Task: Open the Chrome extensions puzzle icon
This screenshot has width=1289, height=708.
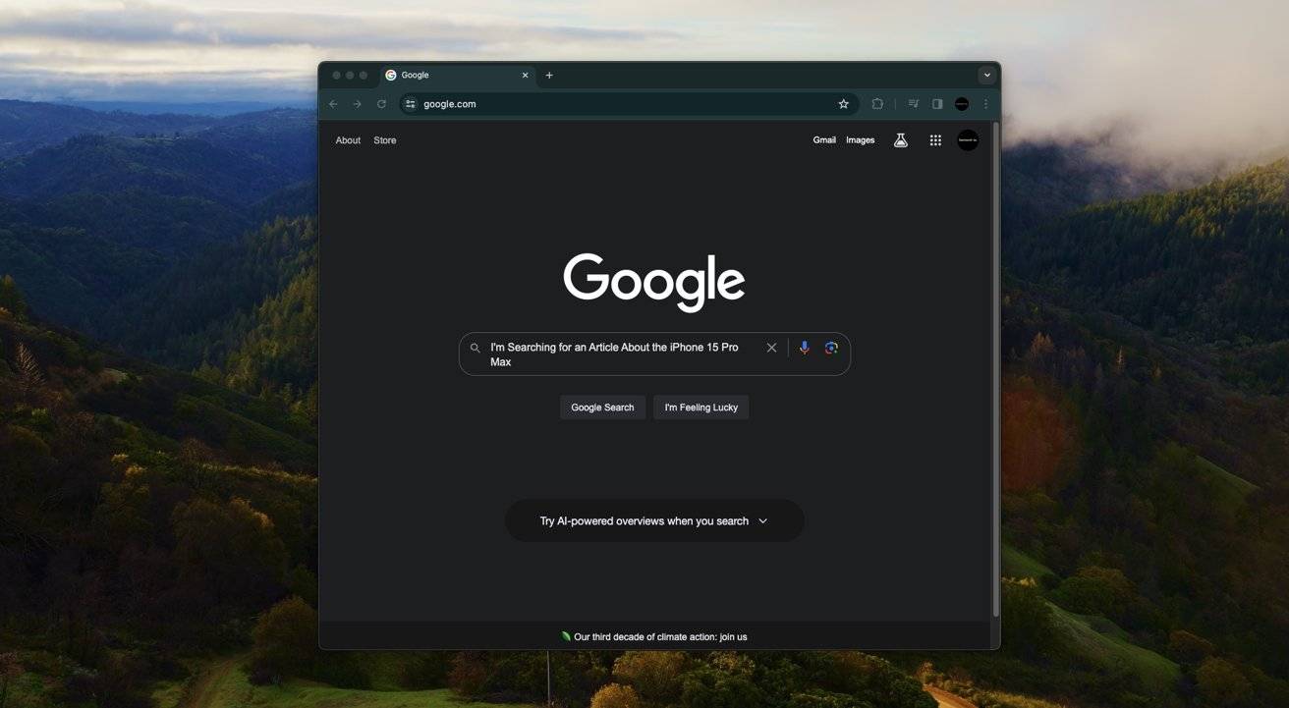Action: (877, 104)
